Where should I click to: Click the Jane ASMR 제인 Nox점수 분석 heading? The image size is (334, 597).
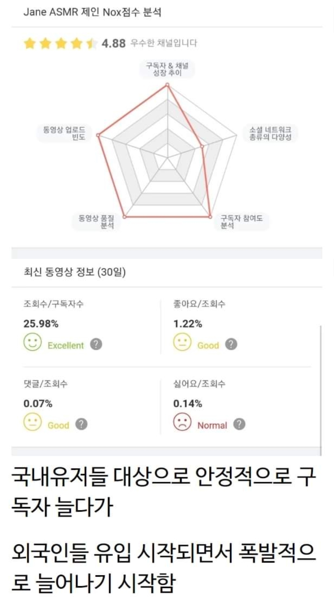[92, 12]
